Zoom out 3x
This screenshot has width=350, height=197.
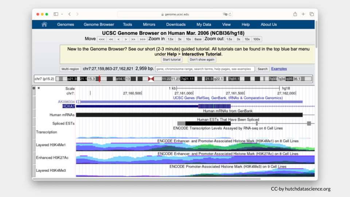pos(238,39)
